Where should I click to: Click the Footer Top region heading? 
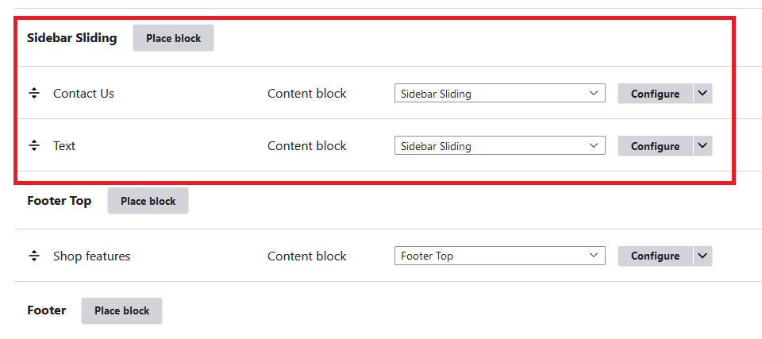point(59,201)
